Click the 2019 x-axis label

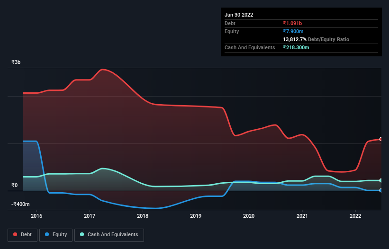196,216
